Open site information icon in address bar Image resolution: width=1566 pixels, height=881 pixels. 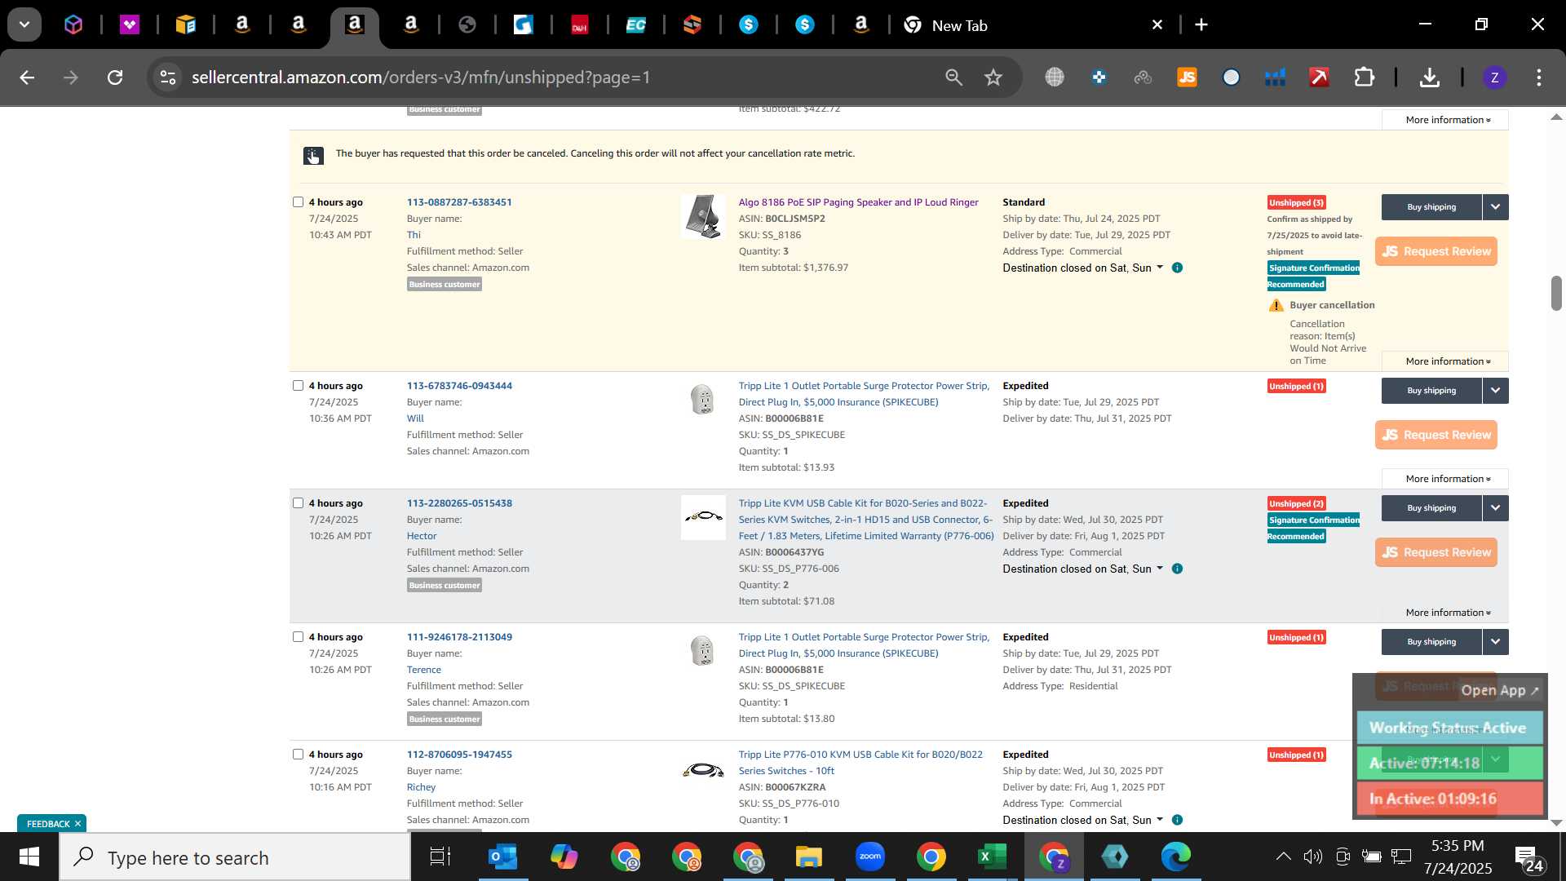(167, 77)
